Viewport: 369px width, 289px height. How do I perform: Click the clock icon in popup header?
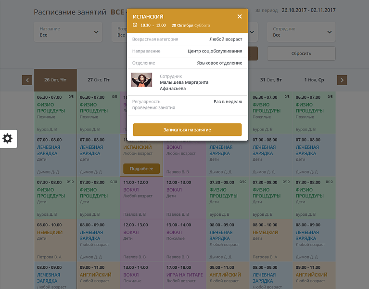point(135,25)
